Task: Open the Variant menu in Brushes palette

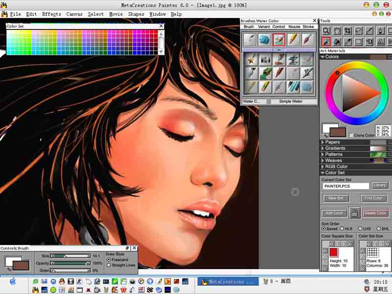Action: click(x=264, y=26)
